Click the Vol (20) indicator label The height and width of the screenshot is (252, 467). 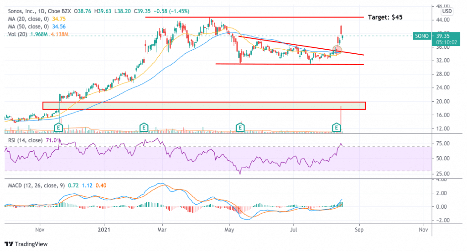click(18, 34)
